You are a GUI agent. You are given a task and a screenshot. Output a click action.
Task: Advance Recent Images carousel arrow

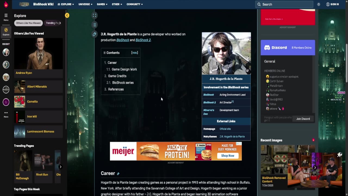(x=315, y=168)
